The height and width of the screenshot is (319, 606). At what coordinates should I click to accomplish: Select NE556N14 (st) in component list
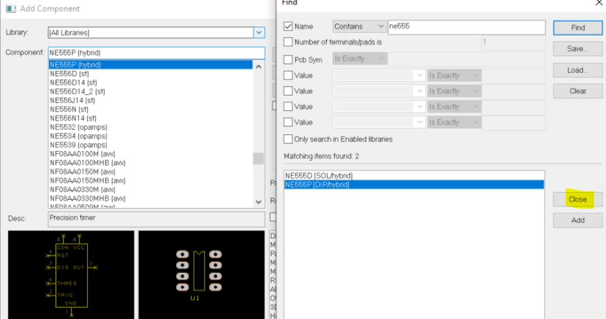pos(151,118)
